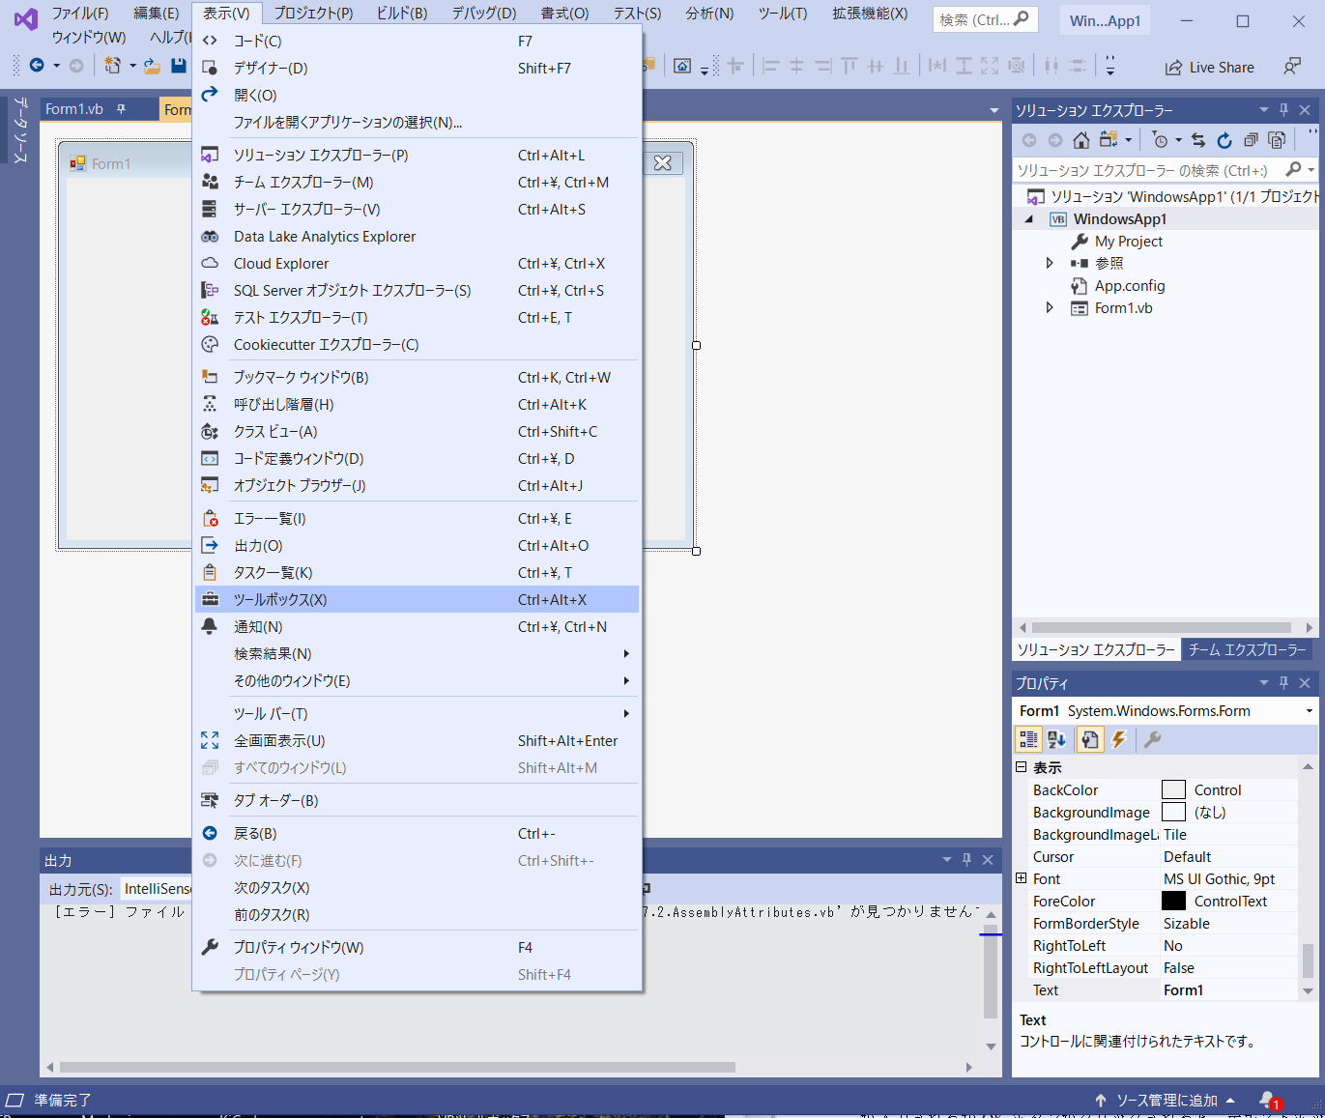Open the File menu in menu bar
The image size is (1325, 1118).
pyautogui.click(x=79, y=13)
